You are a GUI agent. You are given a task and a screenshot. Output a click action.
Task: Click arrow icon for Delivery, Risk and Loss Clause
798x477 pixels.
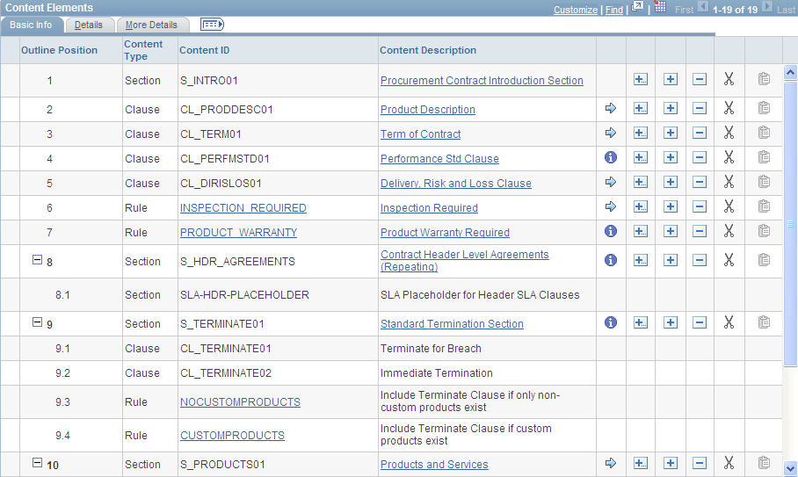(611, 182)
